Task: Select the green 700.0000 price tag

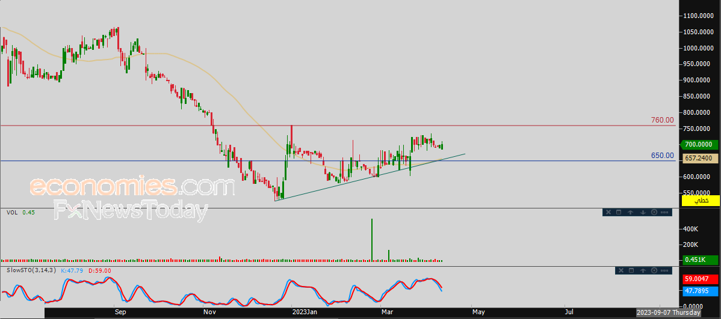Action: (x=701, y=145)
